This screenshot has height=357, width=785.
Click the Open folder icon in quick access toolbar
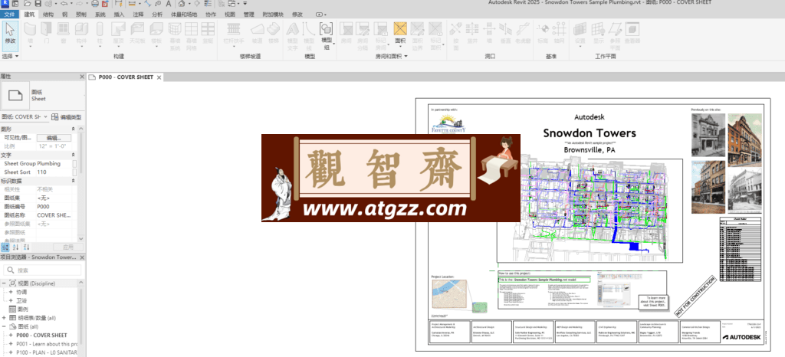[28, 4]
